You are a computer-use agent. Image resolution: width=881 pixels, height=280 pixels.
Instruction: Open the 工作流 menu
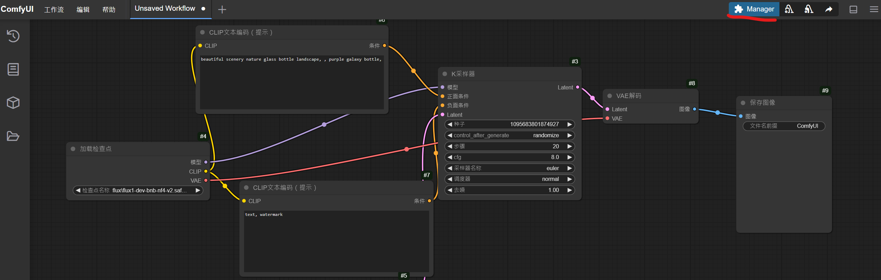point(54,9)
